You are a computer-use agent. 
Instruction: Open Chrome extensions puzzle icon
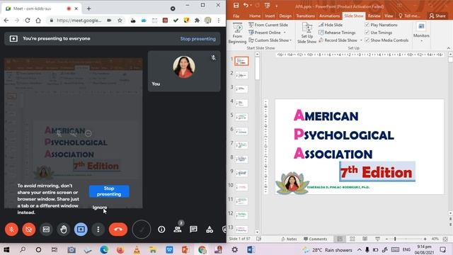[197, 21]
